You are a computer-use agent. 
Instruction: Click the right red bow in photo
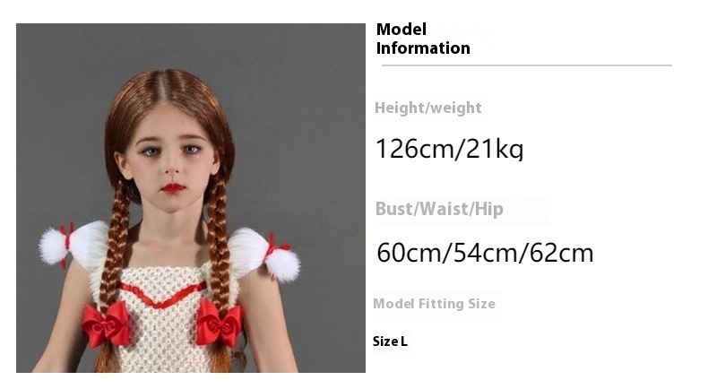pyautogui.click(x=219, y=322)
